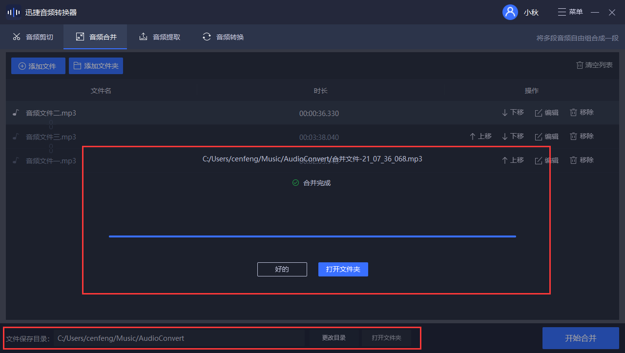Image resolution: width=625 pixels, height=353 pixels.
Task: Click the 文件名 column header
Action: point(101,91)
